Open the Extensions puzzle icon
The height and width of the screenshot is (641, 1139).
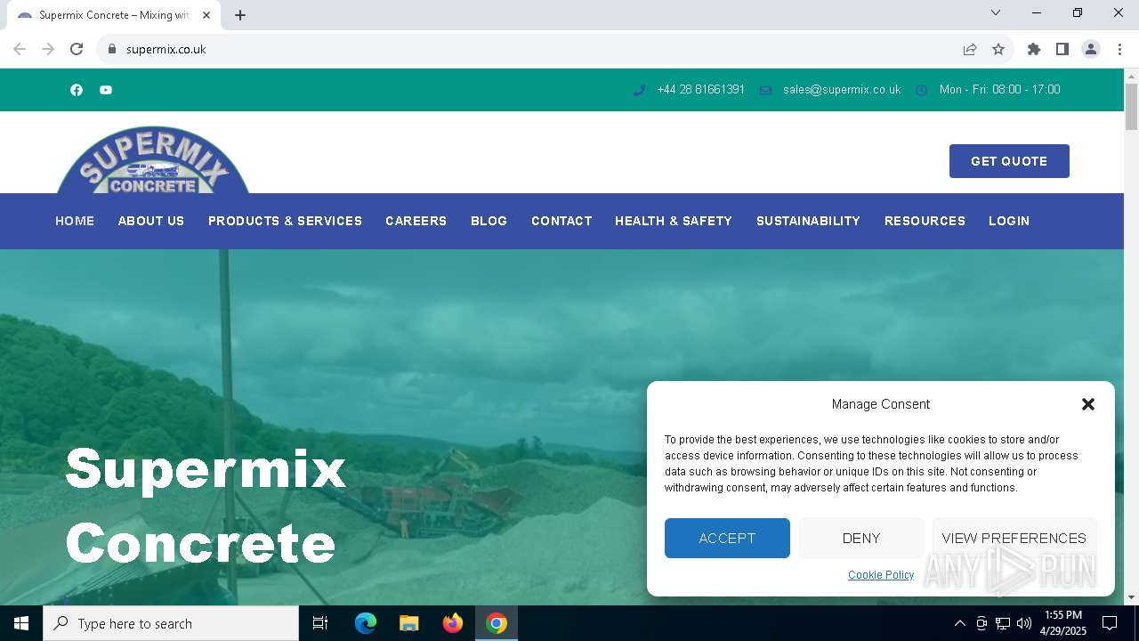point(1034,49)
